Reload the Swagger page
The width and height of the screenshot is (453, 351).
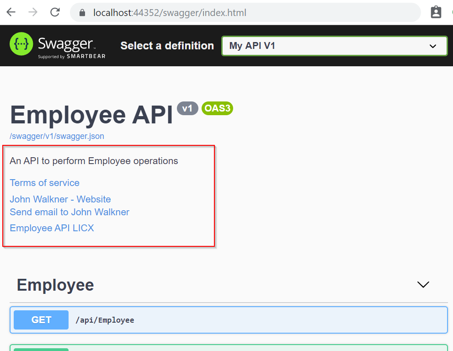point(55,12)
